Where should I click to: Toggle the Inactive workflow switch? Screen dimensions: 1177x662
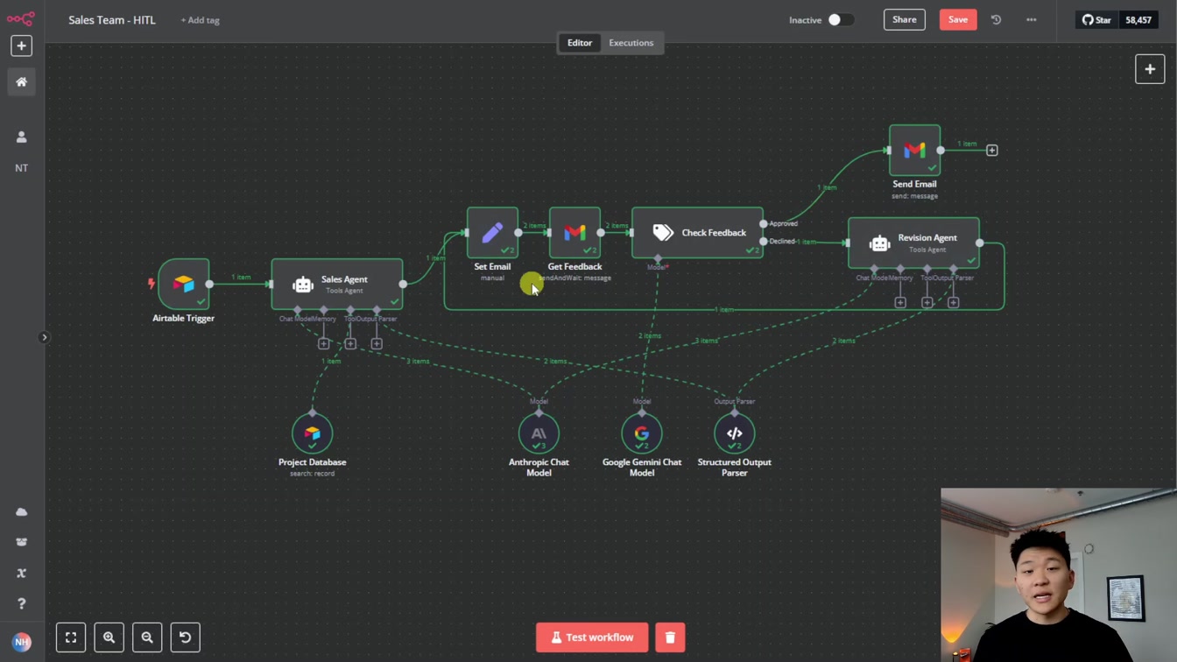point(840,19)
